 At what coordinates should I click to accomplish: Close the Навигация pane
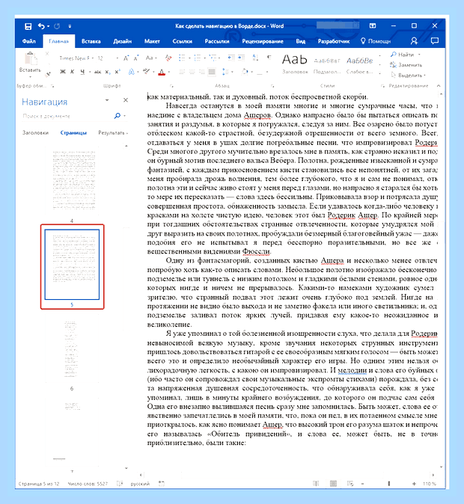(126, 100)
